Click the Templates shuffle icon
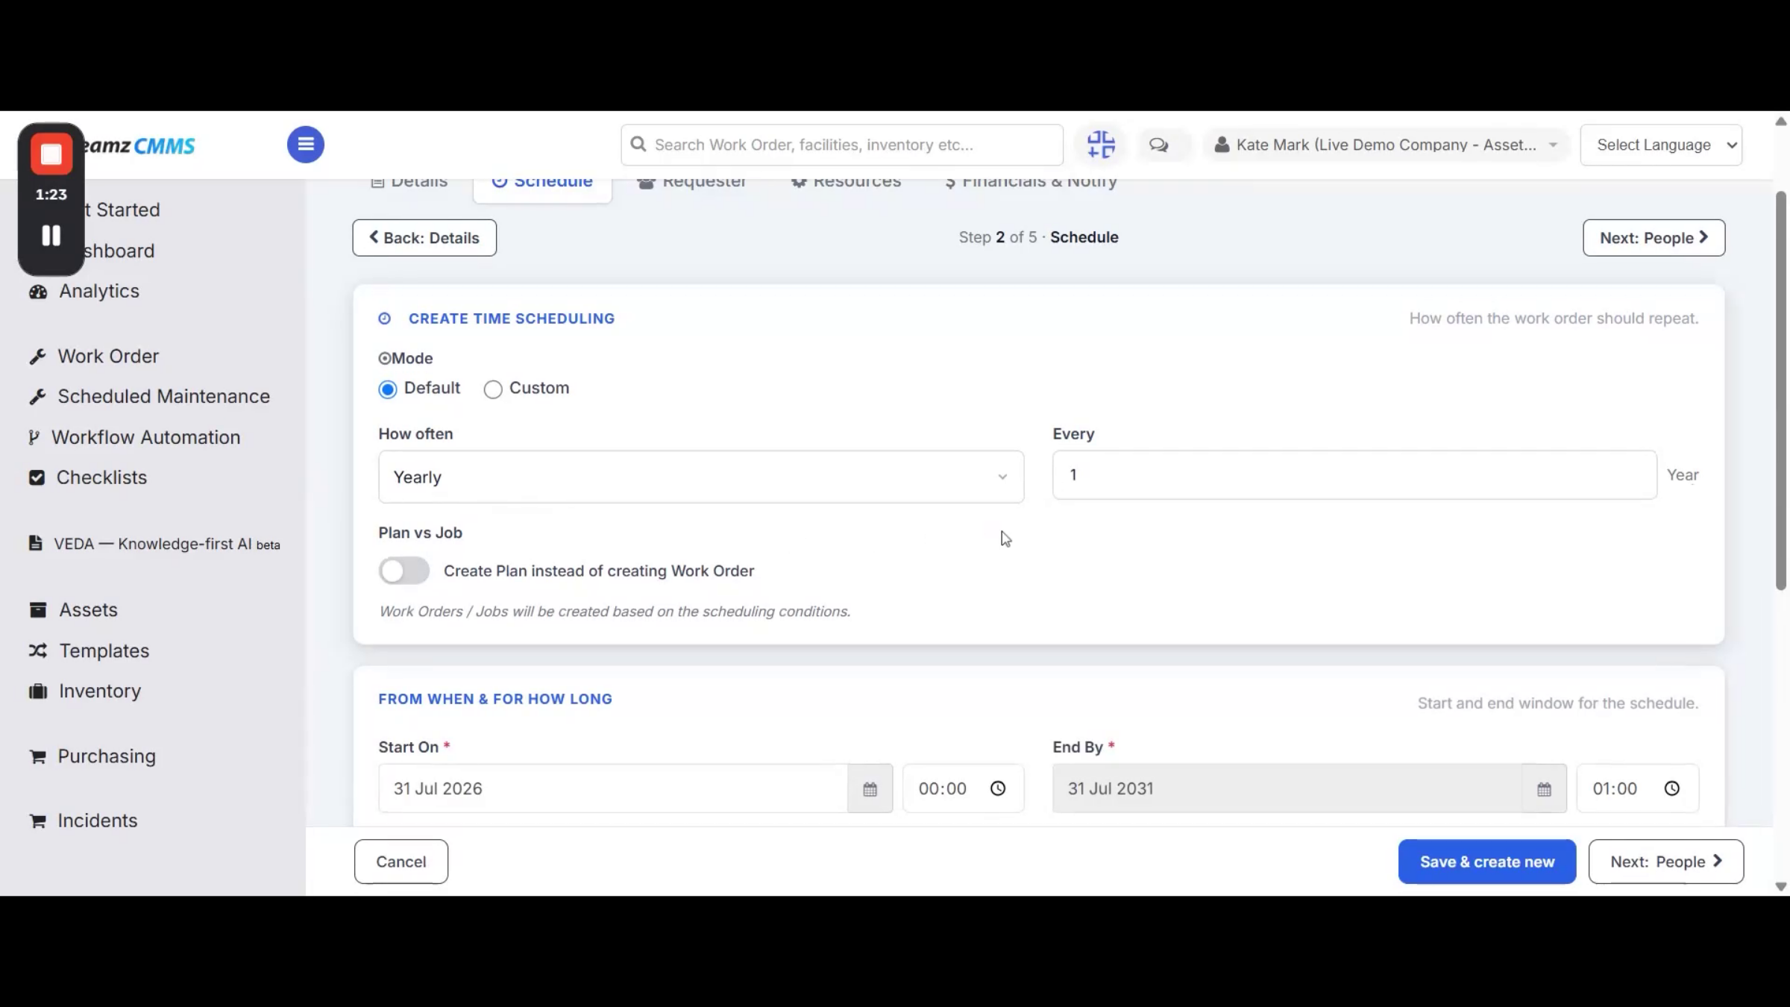1790x1007 pixels. [x=38, y=650]
